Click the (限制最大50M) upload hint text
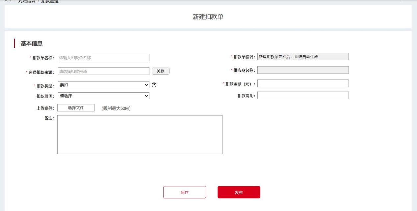Viewport: 417px width, 211px height. (116, 108)
